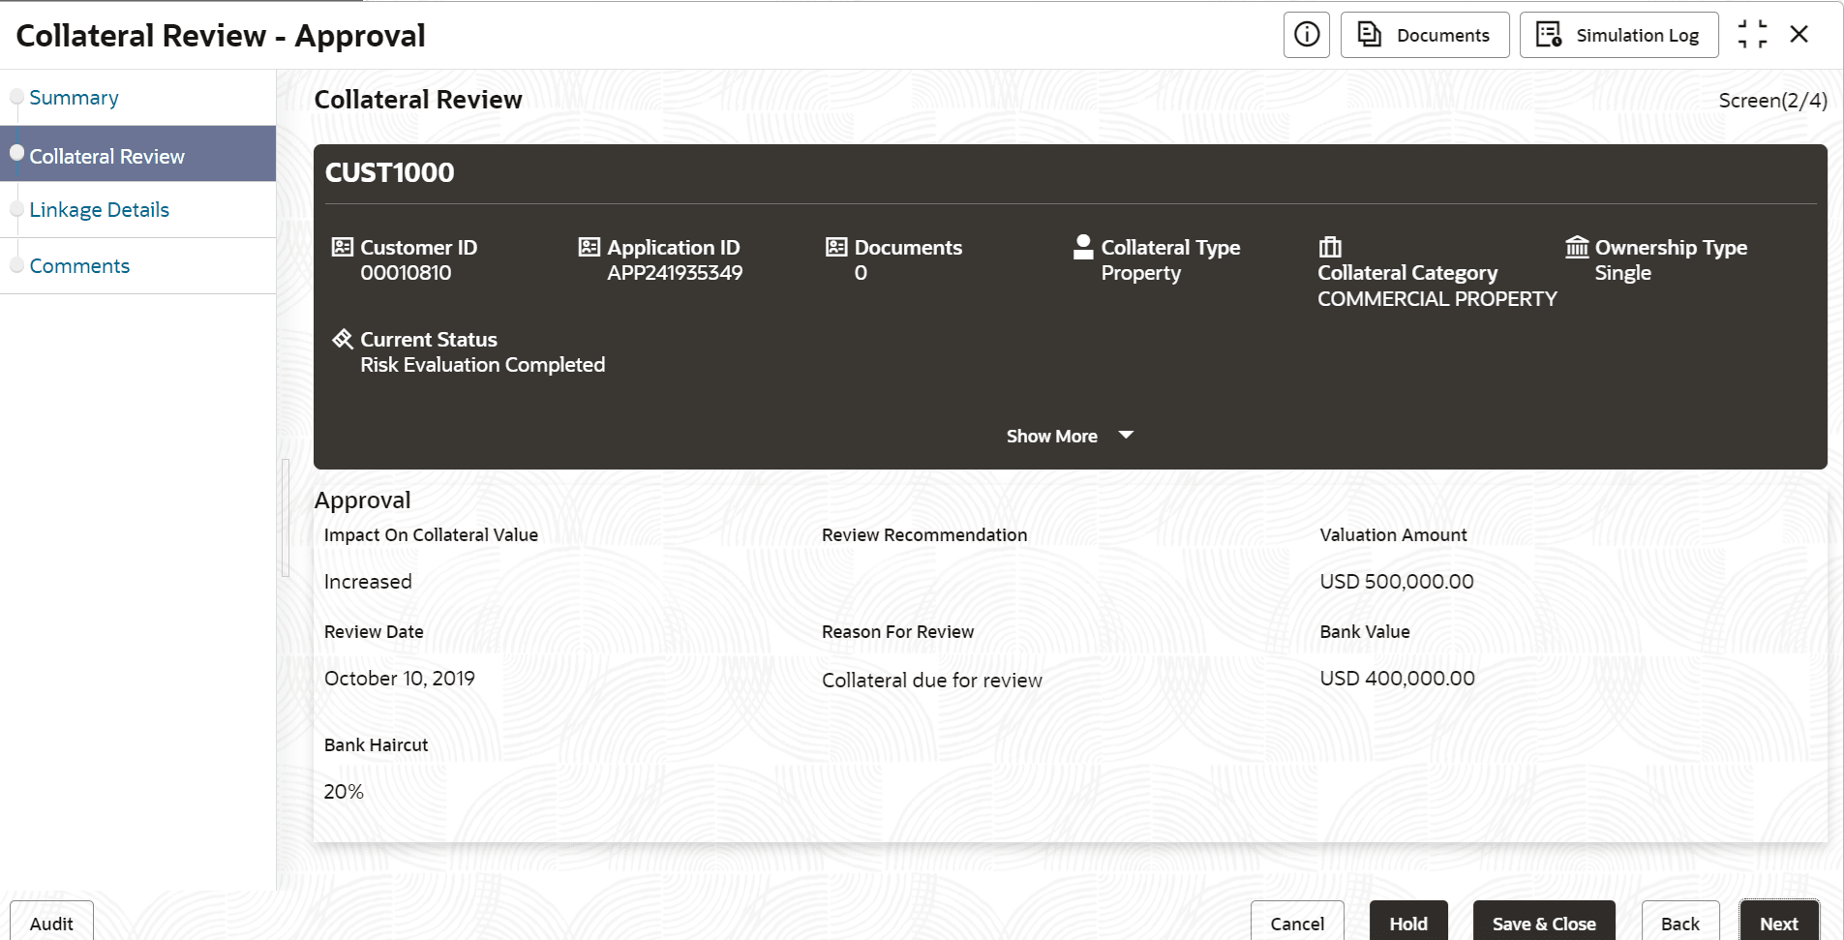The height and width of the screenshot is (940, 1844).
Task: Click the Application ID card icon
Action: tap(589, 247)
